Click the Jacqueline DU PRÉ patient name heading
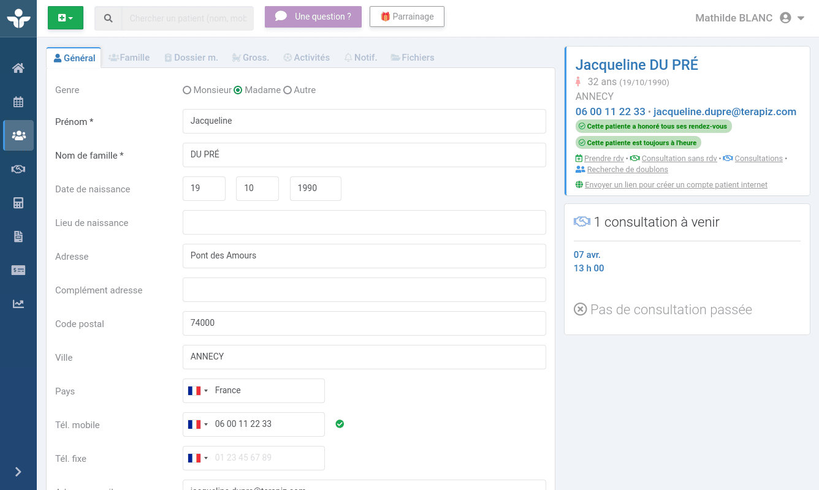 [x=636, y=65]
